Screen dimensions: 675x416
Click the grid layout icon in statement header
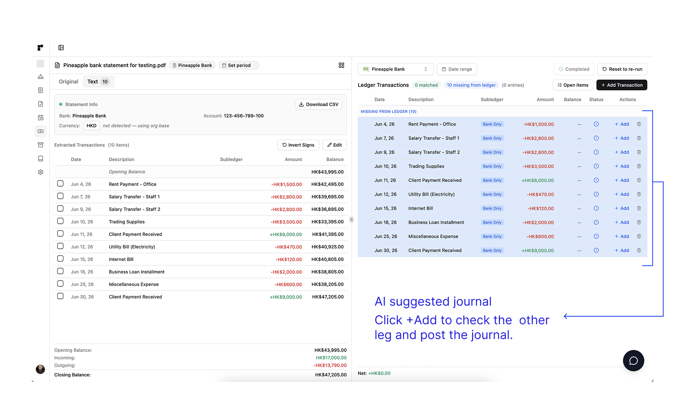tap(341, 65)
